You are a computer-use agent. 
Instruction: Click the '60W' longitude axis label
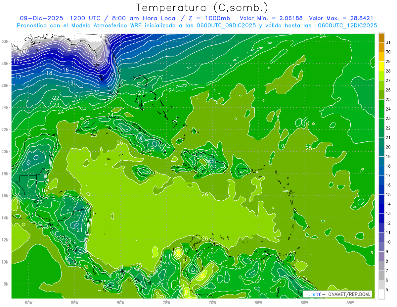(304, 303)
